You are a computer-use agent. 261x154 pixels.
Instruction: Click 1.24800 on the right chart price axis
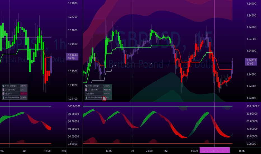coord(251,15)
